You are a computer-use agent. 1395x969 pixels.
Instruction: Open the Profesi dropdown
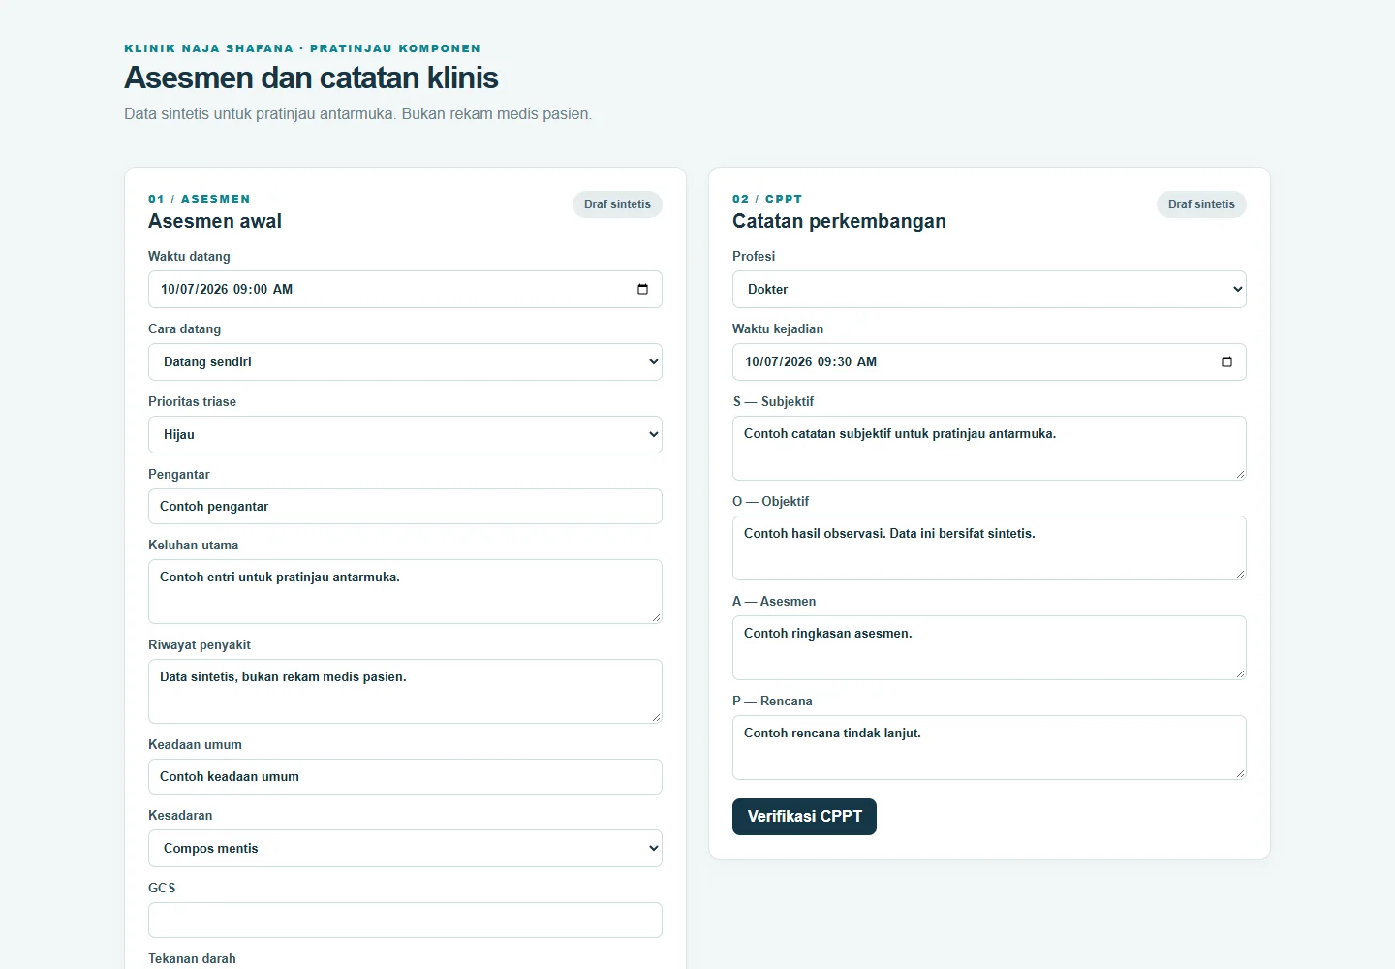tap(989, 289)
